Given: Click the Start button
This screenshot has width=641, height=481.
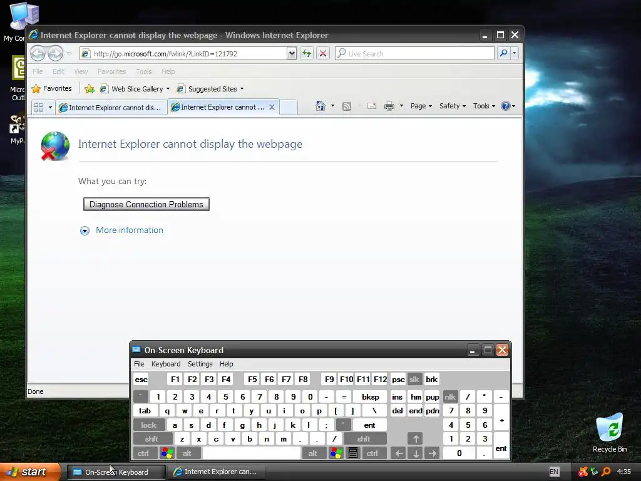Looking at the screenshot, I should 30,472.
